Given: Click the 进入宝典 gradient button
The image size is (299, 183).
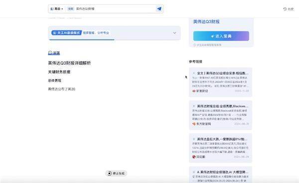Looking at the screenshot, I should point(221,36).
